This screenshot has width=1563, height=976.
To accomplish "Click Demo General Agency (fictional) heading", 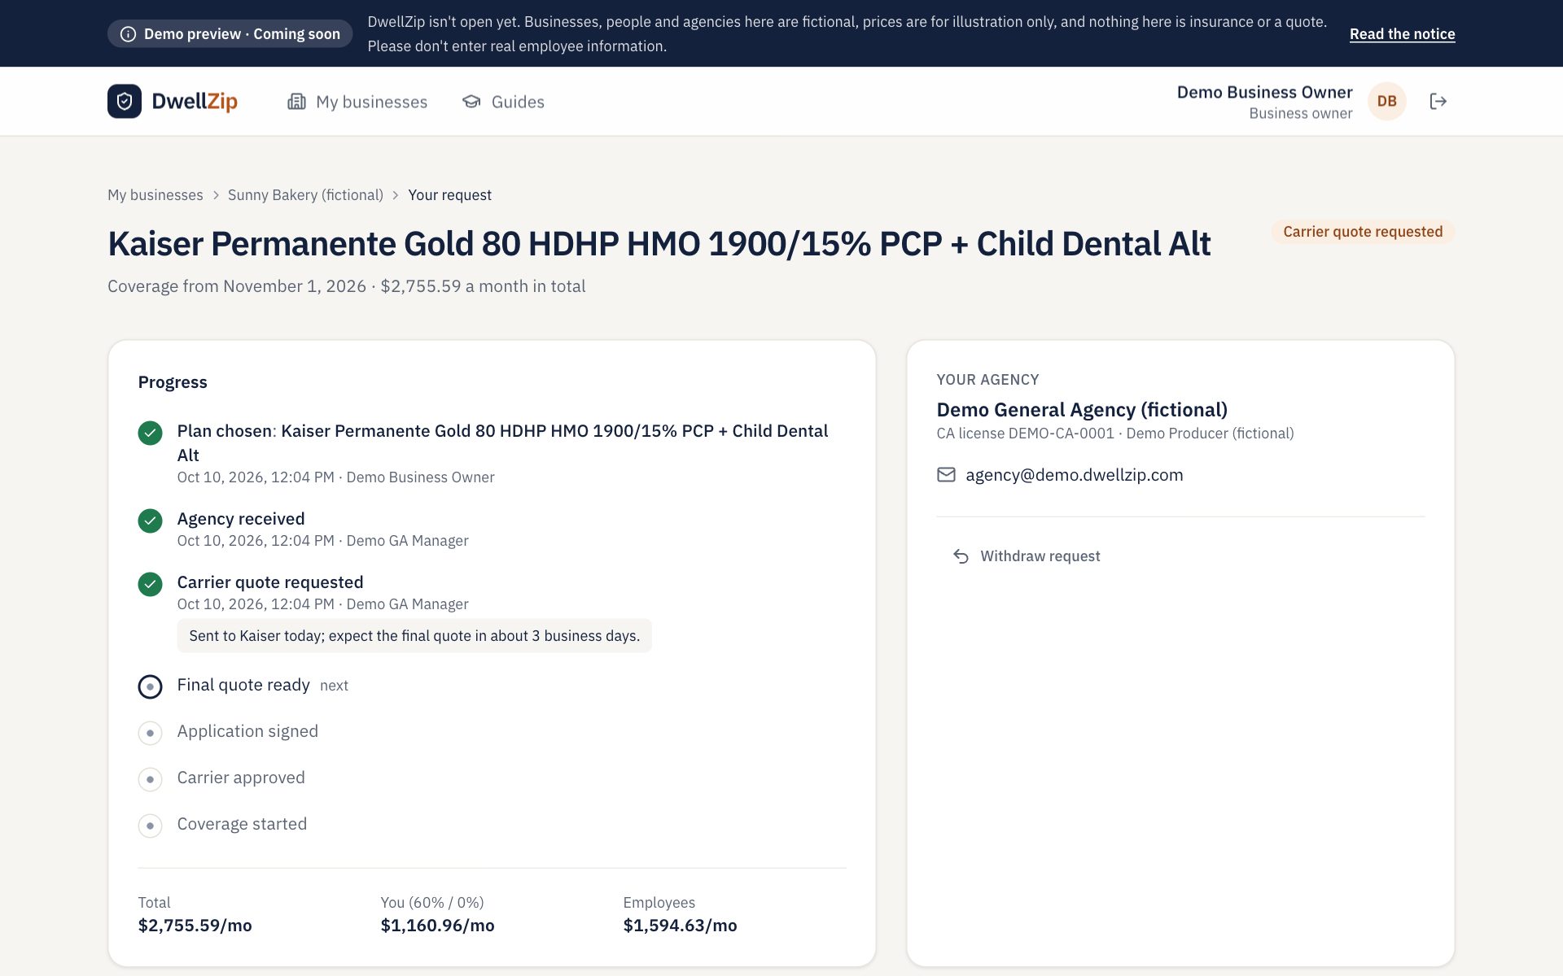I will click(x=1082, y=410).
